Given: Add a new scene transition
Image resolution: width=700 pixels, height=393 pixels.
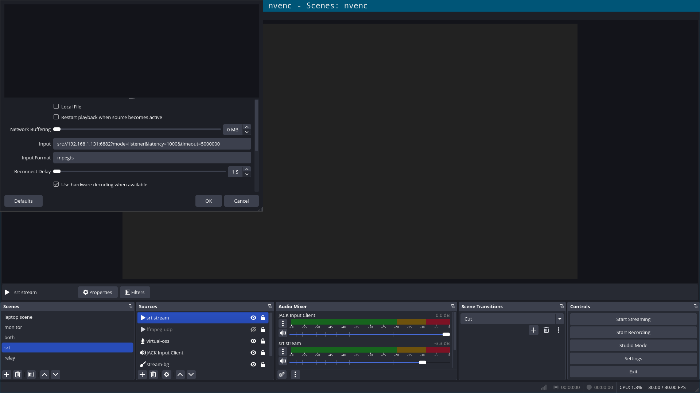Looking at the screenshot, I should point(534,330).
